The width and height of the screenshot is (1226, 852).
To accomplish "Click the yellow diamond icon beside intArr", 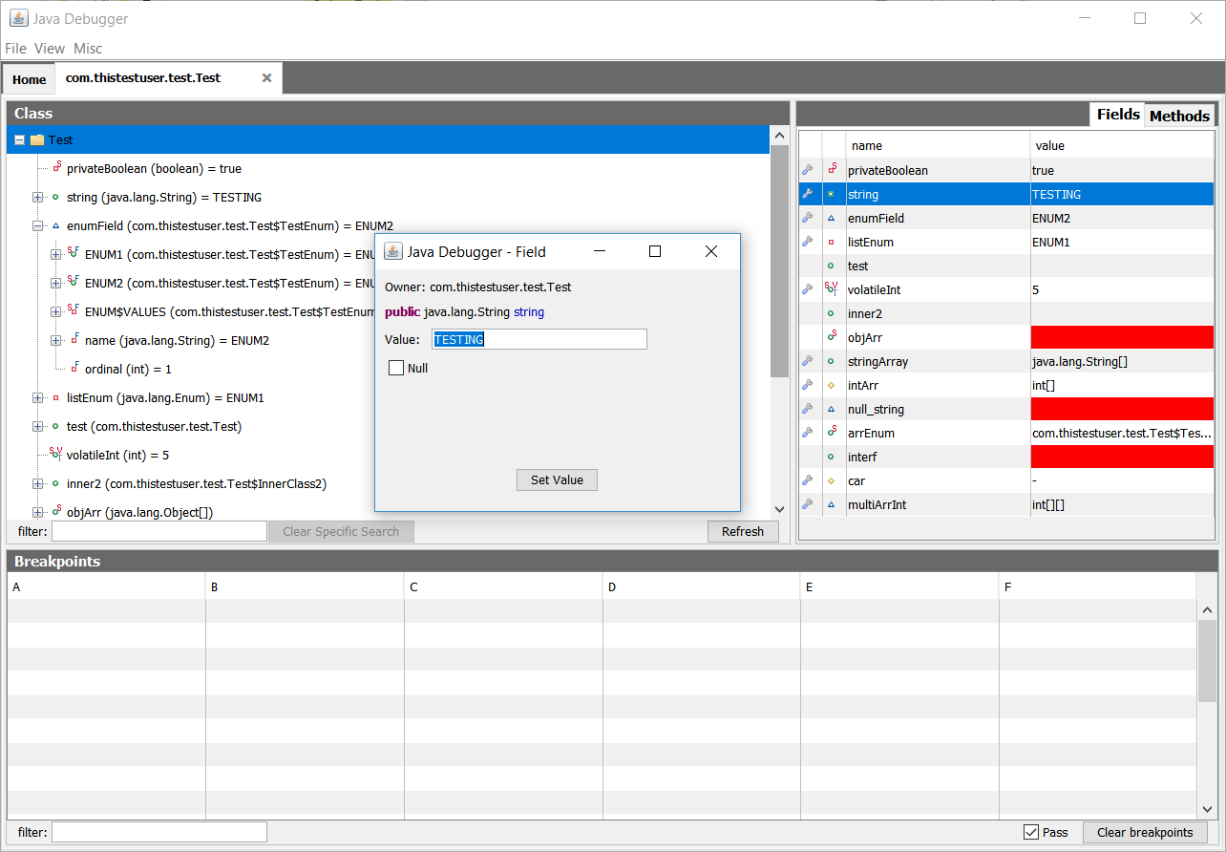I will tap(832, 385).
